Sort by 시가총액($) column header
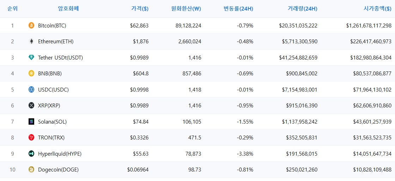This screenshot has width=395, height=181. pyautogui.click(x=377, y=9)
